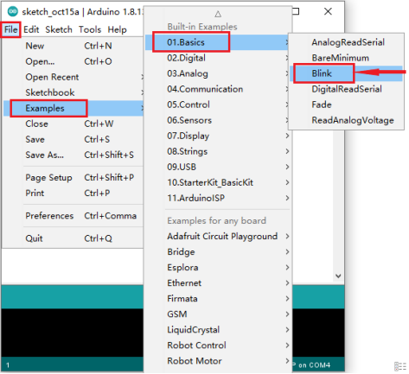409x374 pixels.
Task: Expand the 01.Basics examples category
Action: pos(218,42)
